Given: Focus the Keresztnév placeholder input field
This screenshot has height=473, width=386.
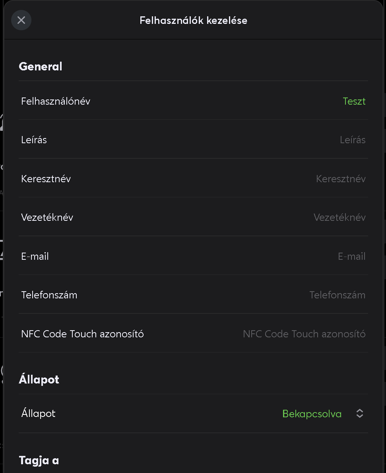Looking at the screenshot, I should click(x=341, y=179).
